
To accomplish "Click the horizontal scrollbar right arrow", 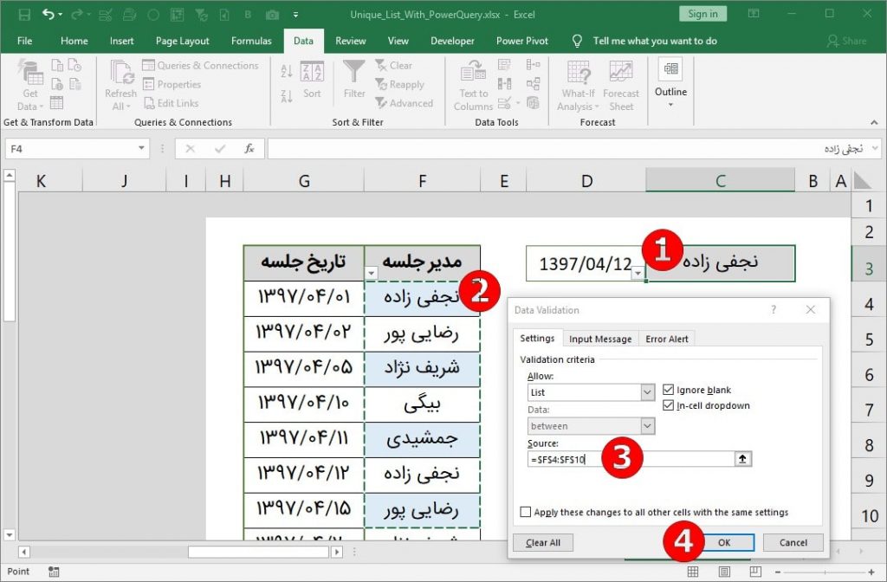I will click(337, 552).
